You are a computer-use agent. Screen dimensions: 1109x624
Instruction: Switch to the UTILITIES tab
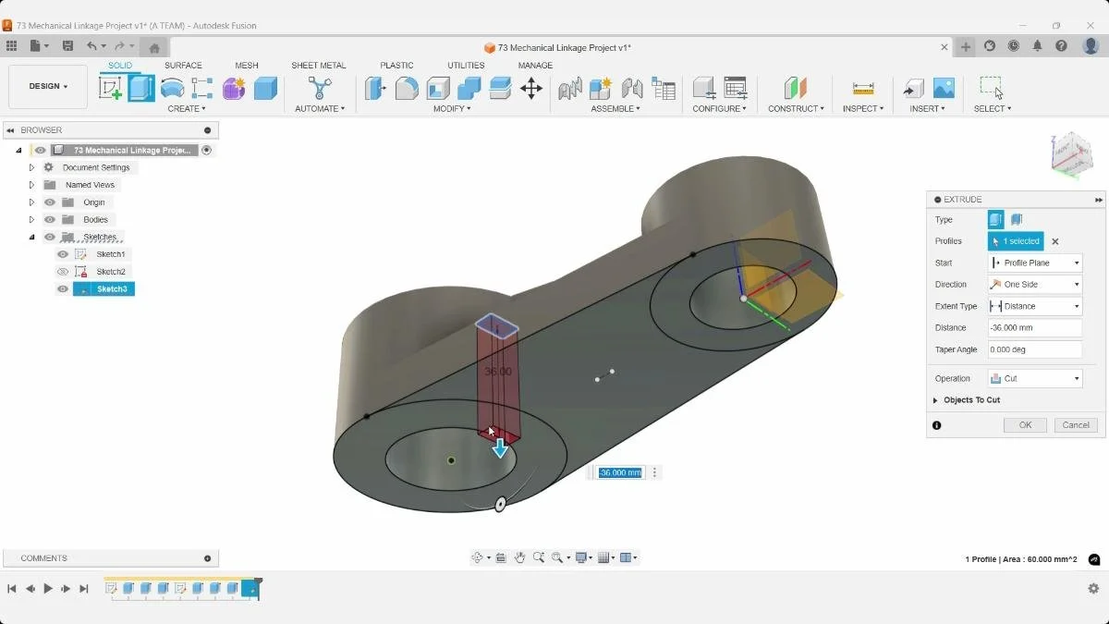click(x=466, y=66)
